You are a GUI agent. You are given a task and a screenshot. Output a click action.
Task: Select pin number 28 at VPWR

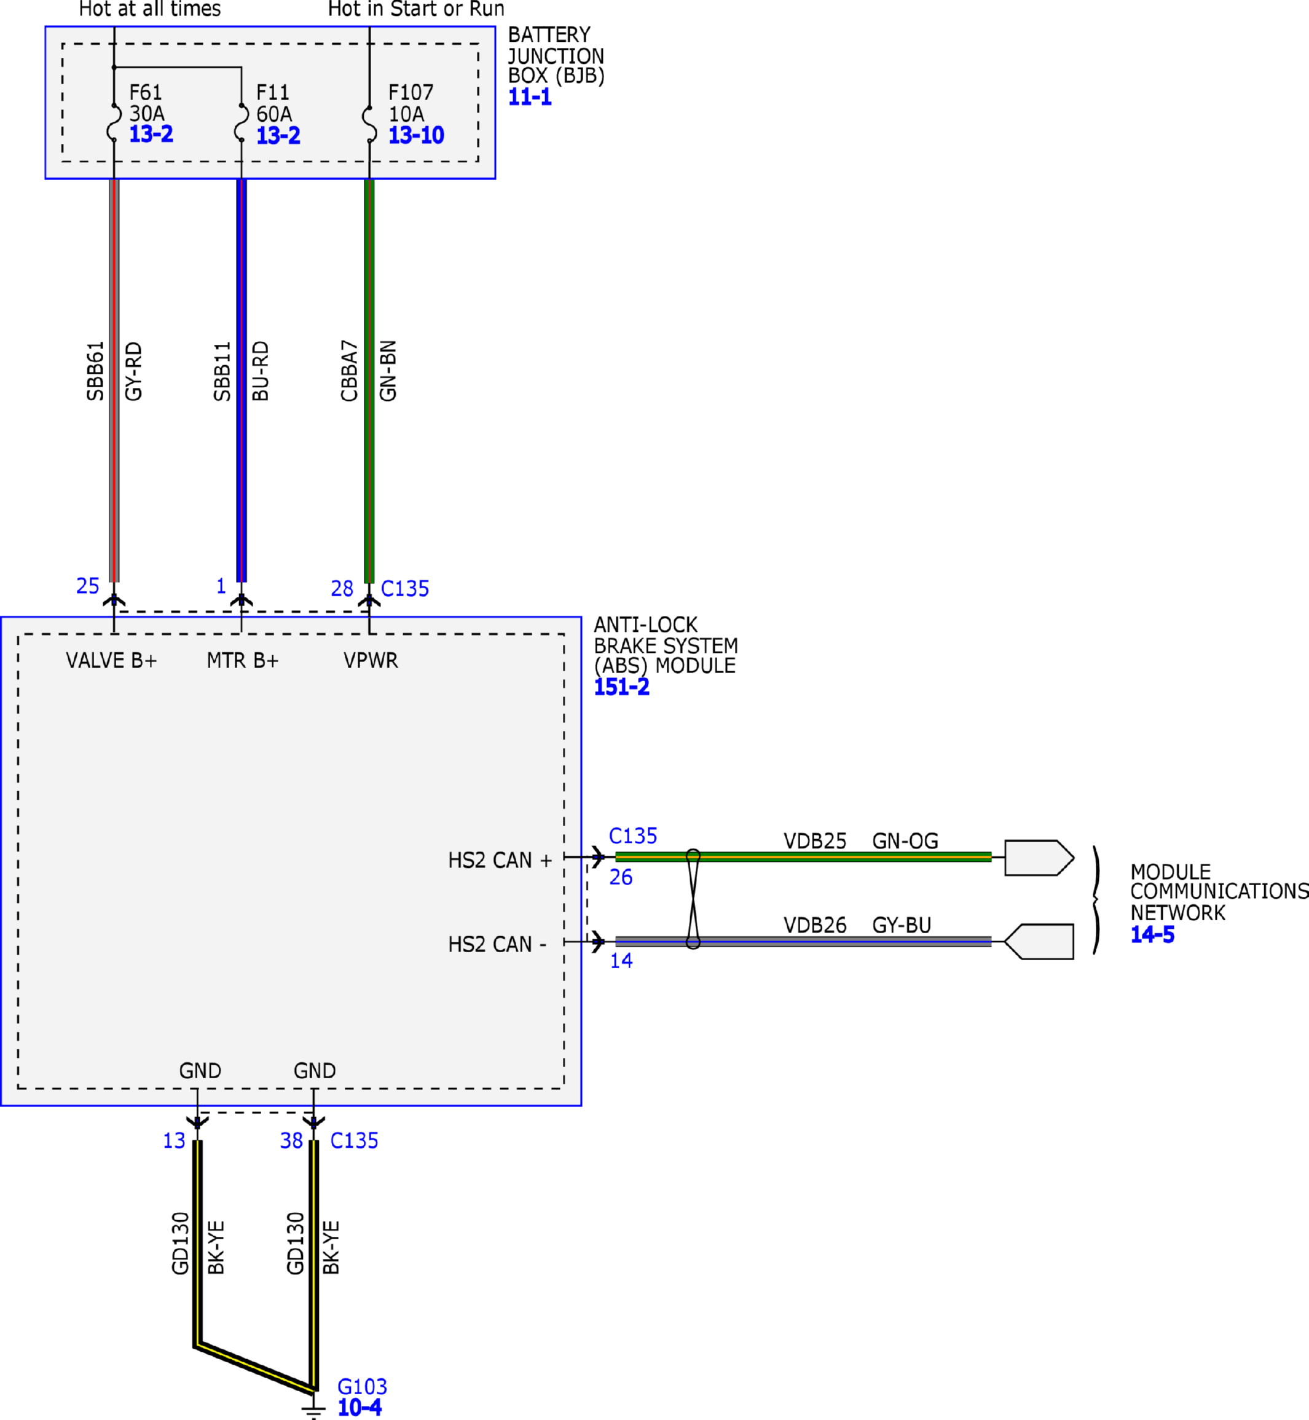(x=342, y=589)
